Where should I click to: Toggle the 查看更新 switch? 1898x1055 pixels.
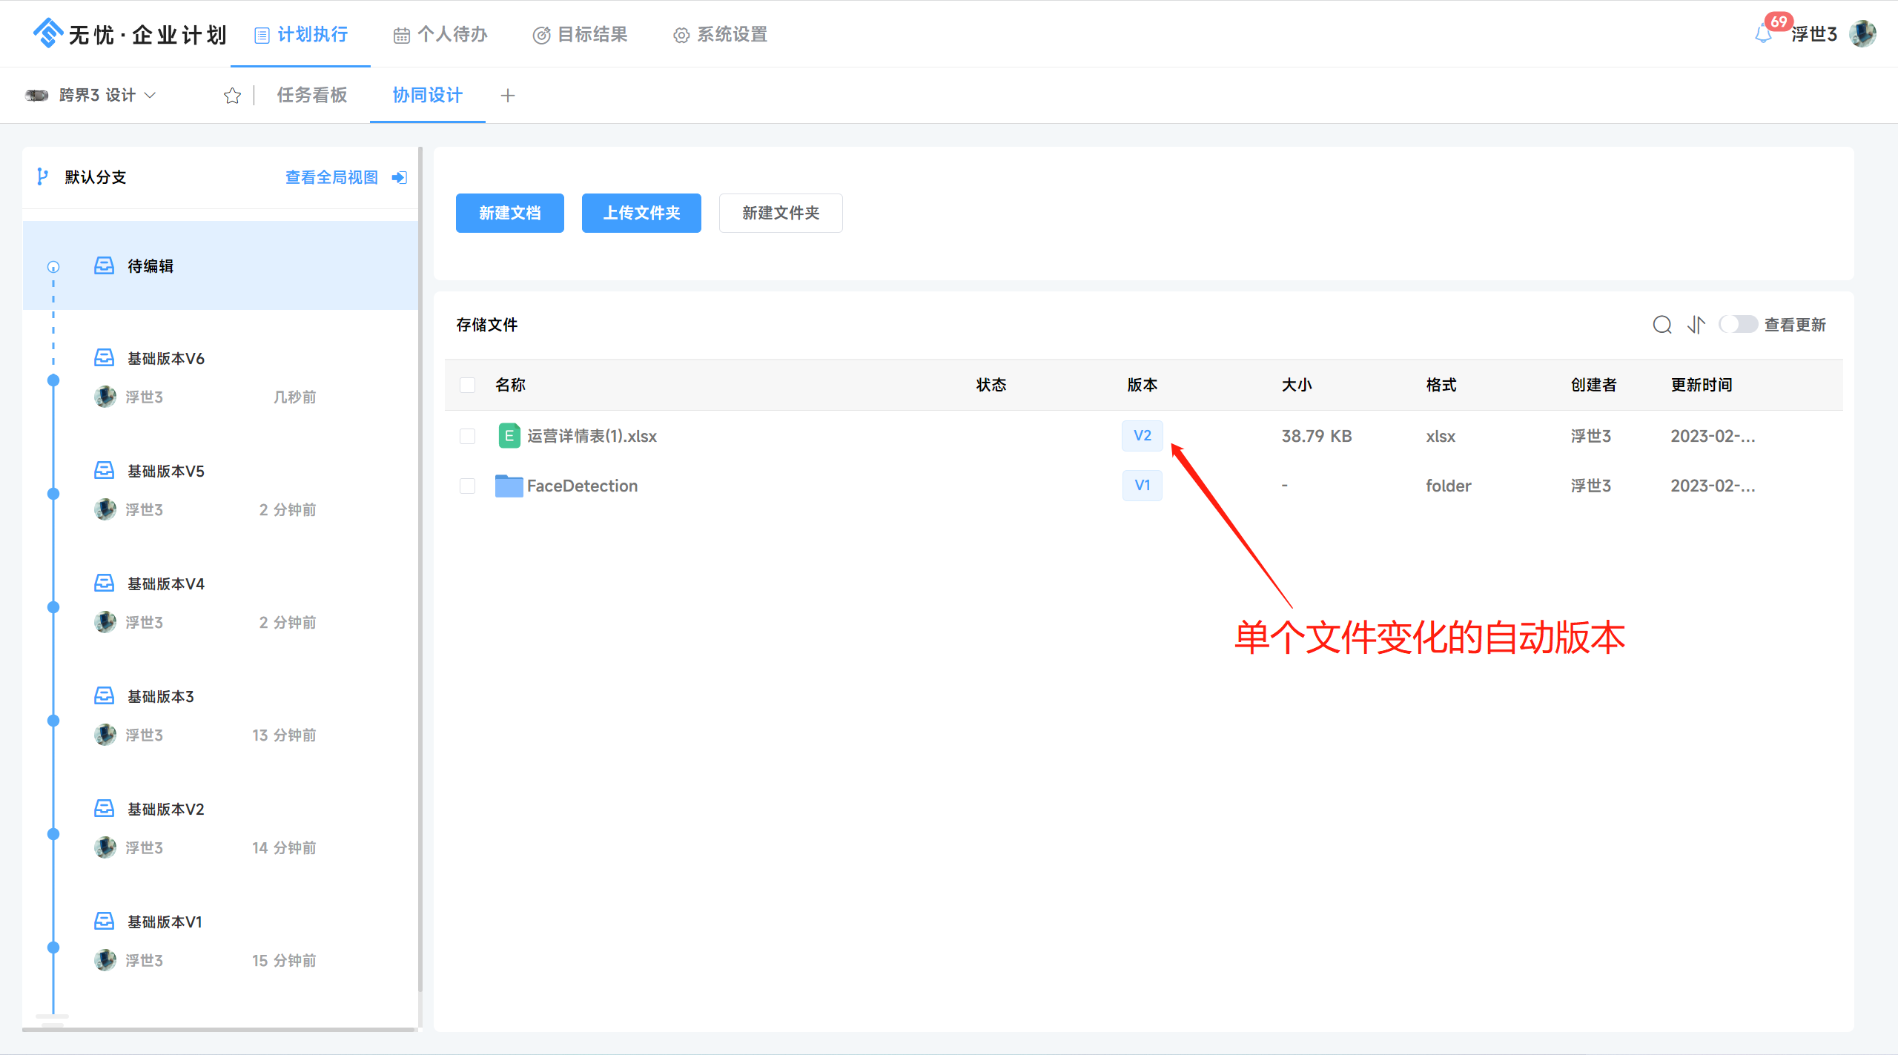(1738, 325)
